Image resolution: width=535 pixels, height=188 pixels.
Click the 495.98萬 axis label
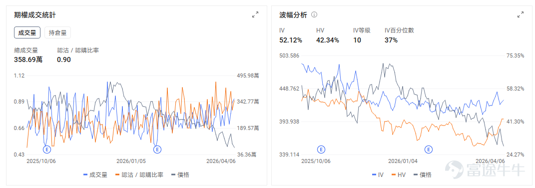pos(248,75)
